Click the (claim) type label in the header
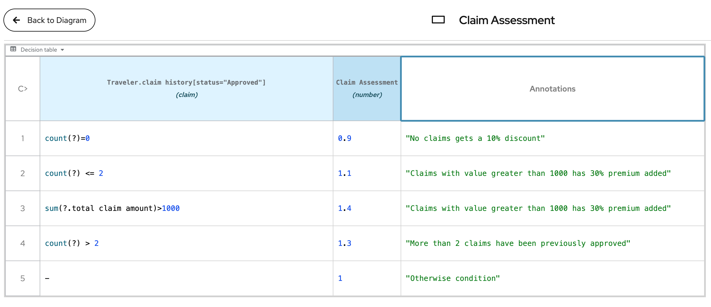The width and height of the screenshot is (711, 307). coord(187,95)
